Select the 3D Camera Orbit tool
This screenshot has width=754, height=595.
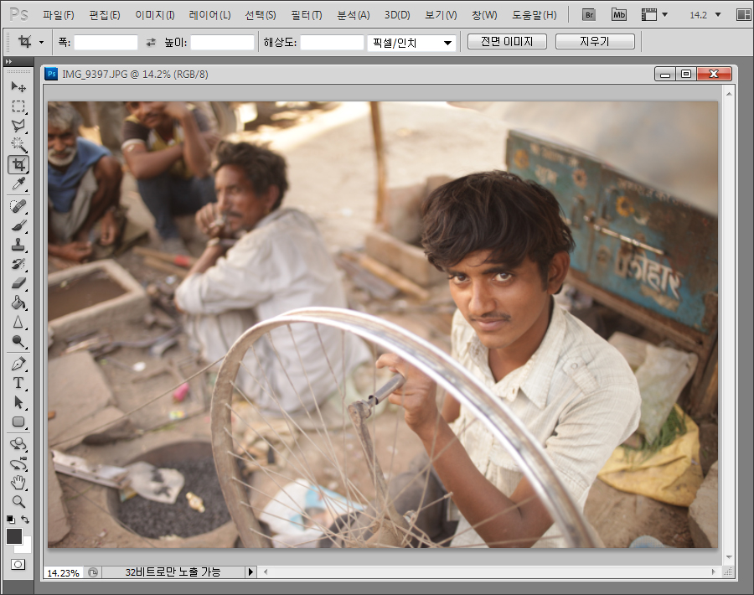(18, 463)
